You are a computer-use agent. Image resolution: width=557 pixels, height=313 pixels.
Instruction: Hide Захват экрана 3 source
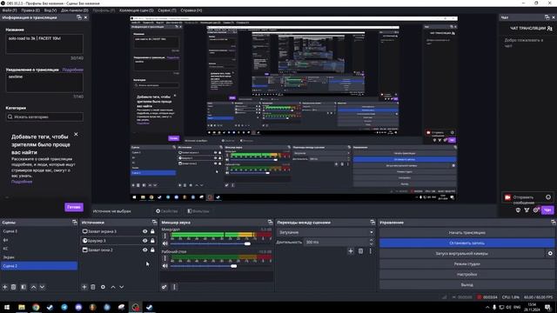coord(145,231)
